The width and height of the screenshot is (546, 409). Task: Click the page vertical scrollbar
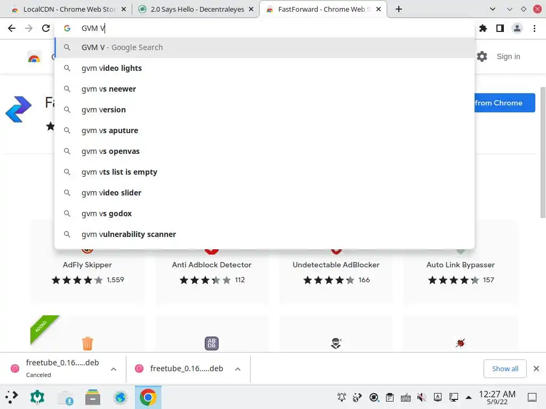point(543,152)
